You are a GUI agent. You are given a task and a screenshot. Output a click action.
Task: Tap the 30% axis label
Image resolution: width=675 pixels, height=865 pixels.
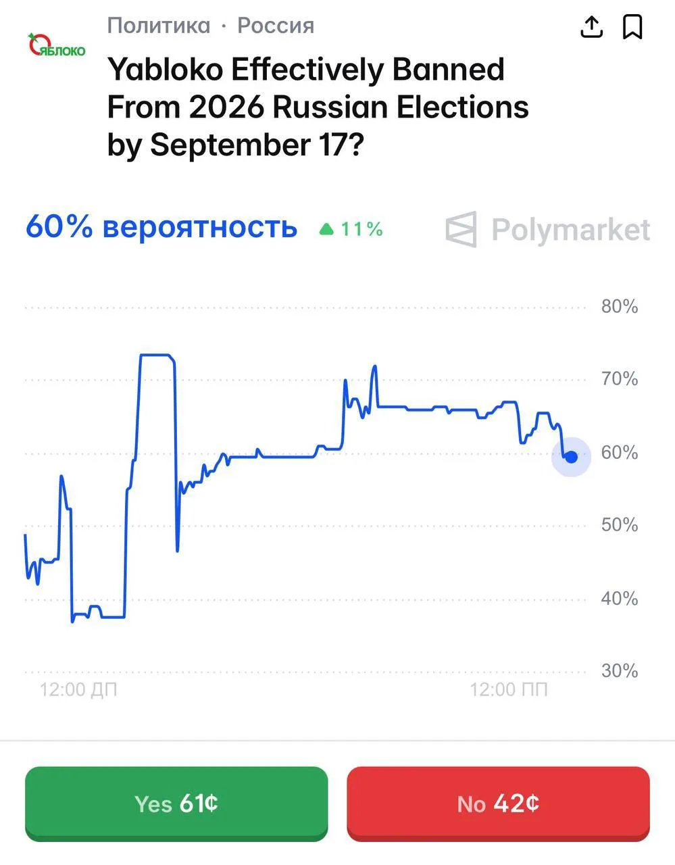(620, 671)
